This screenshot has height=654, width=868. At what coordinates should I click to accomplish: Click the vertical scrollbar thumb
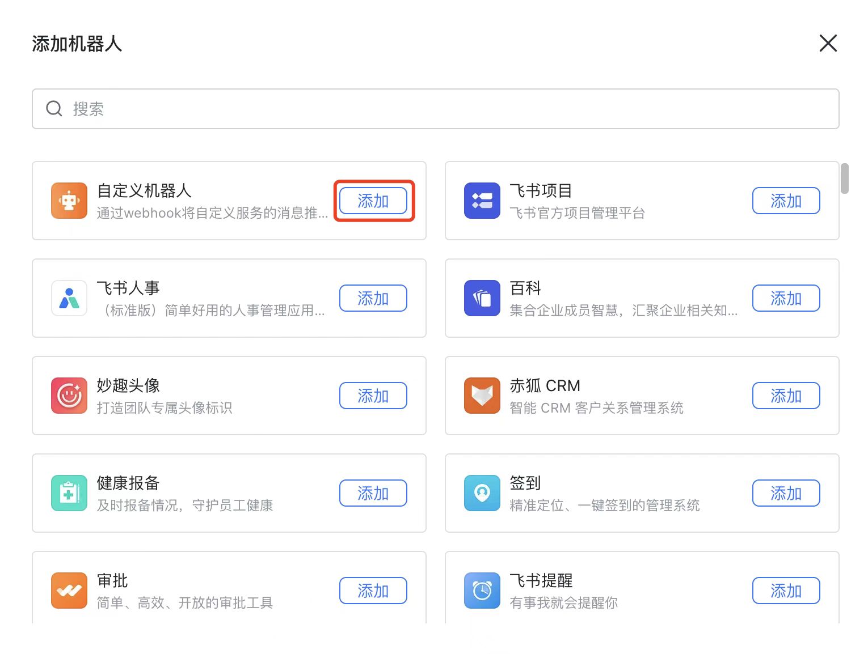click(845, 179)
